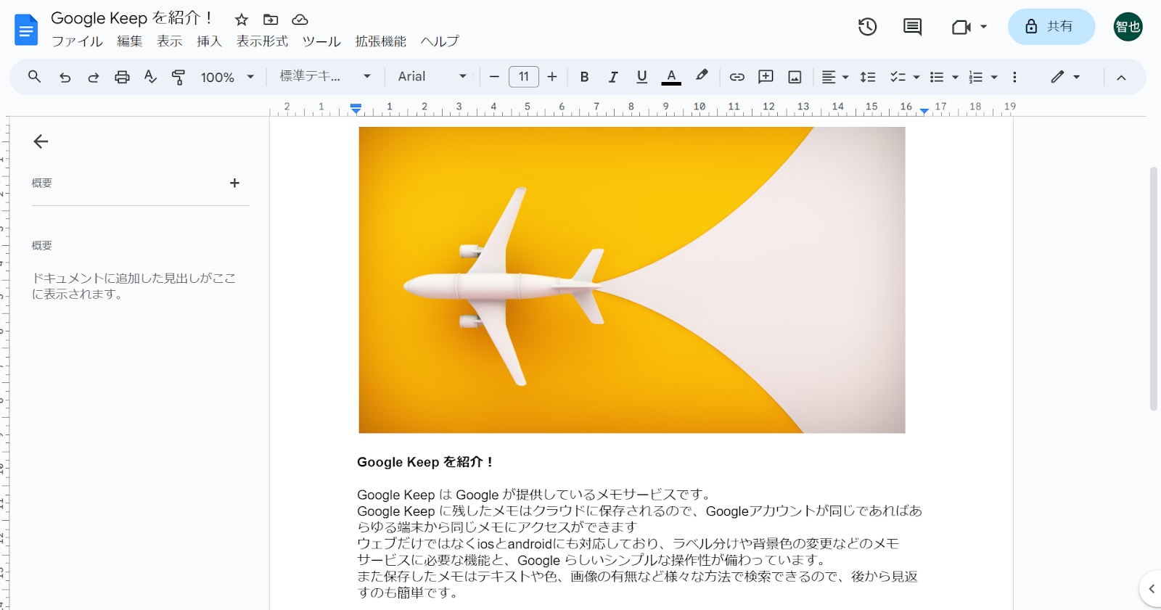The height and width of the screenshot is (610, 1161).
Task: Click the bold heading Google Keep を紹介！
Action: [425, 462]
